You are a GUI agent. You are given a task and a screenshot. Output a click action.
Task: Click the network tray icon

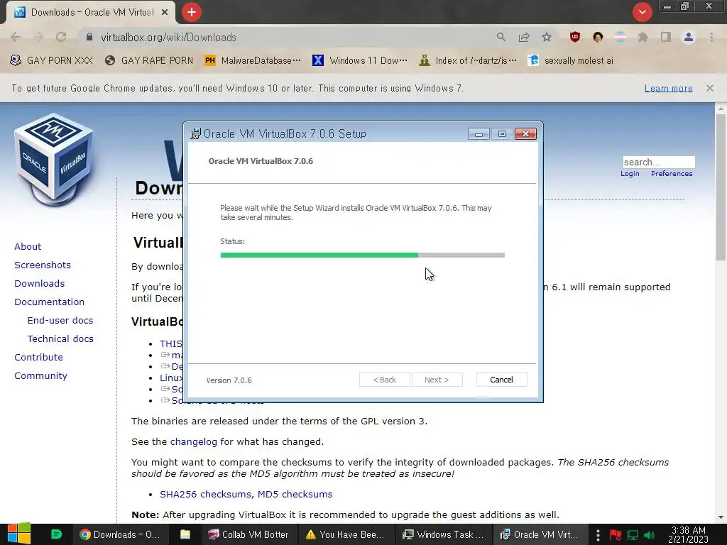[633, 535]
